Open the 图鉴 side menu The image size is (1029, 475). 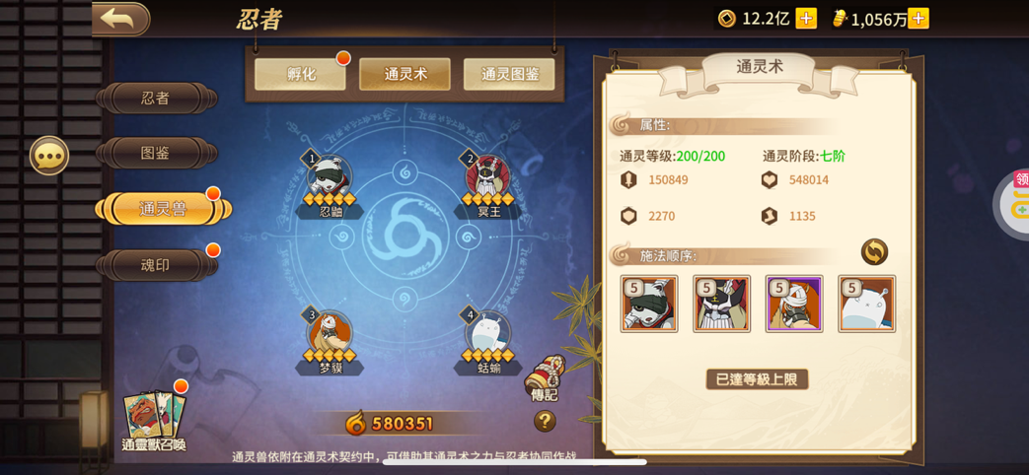pyautogui.click(x=156, y=154)
